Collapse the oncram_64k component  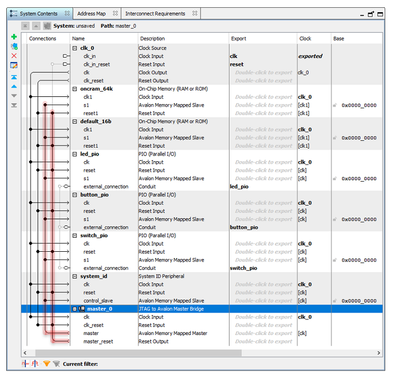(x=75, y=89)
